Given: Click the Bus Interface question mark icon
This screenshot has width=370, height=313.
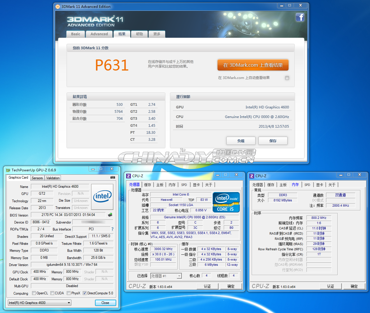Looking at the screenshot, I should 112,229.
